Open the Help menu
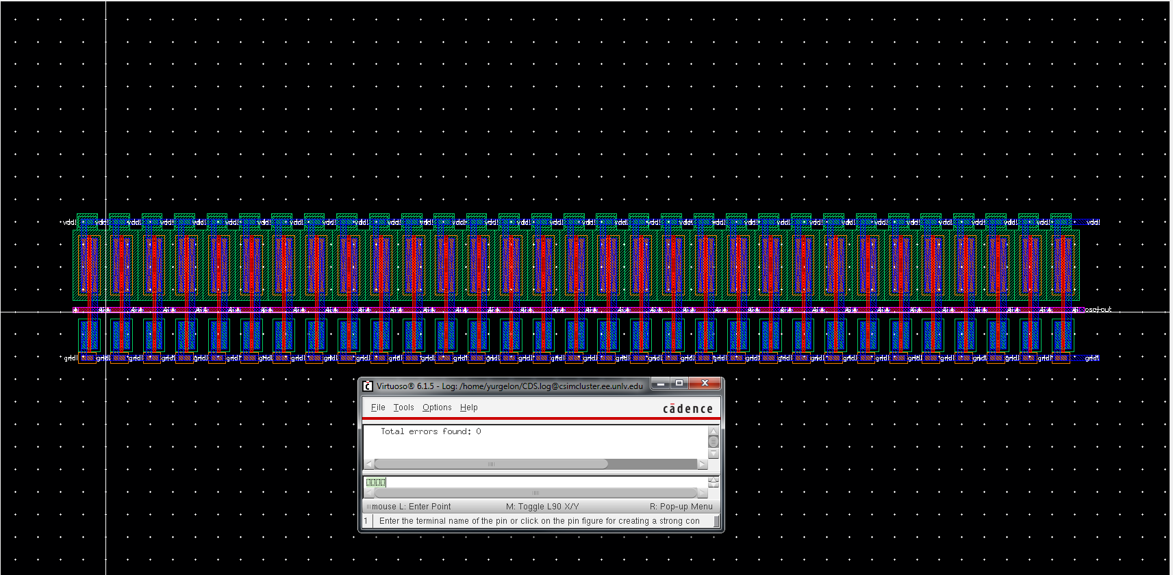The width and height of the screenshot is (1173, 575). (x=469, y=407)
